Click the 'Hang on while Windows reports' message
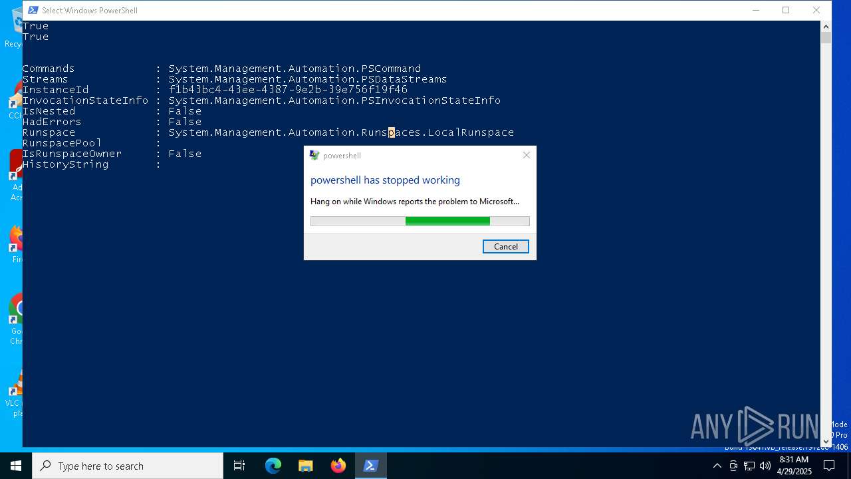This screenshot has width=851, height=479. click(x=415, y=202)
